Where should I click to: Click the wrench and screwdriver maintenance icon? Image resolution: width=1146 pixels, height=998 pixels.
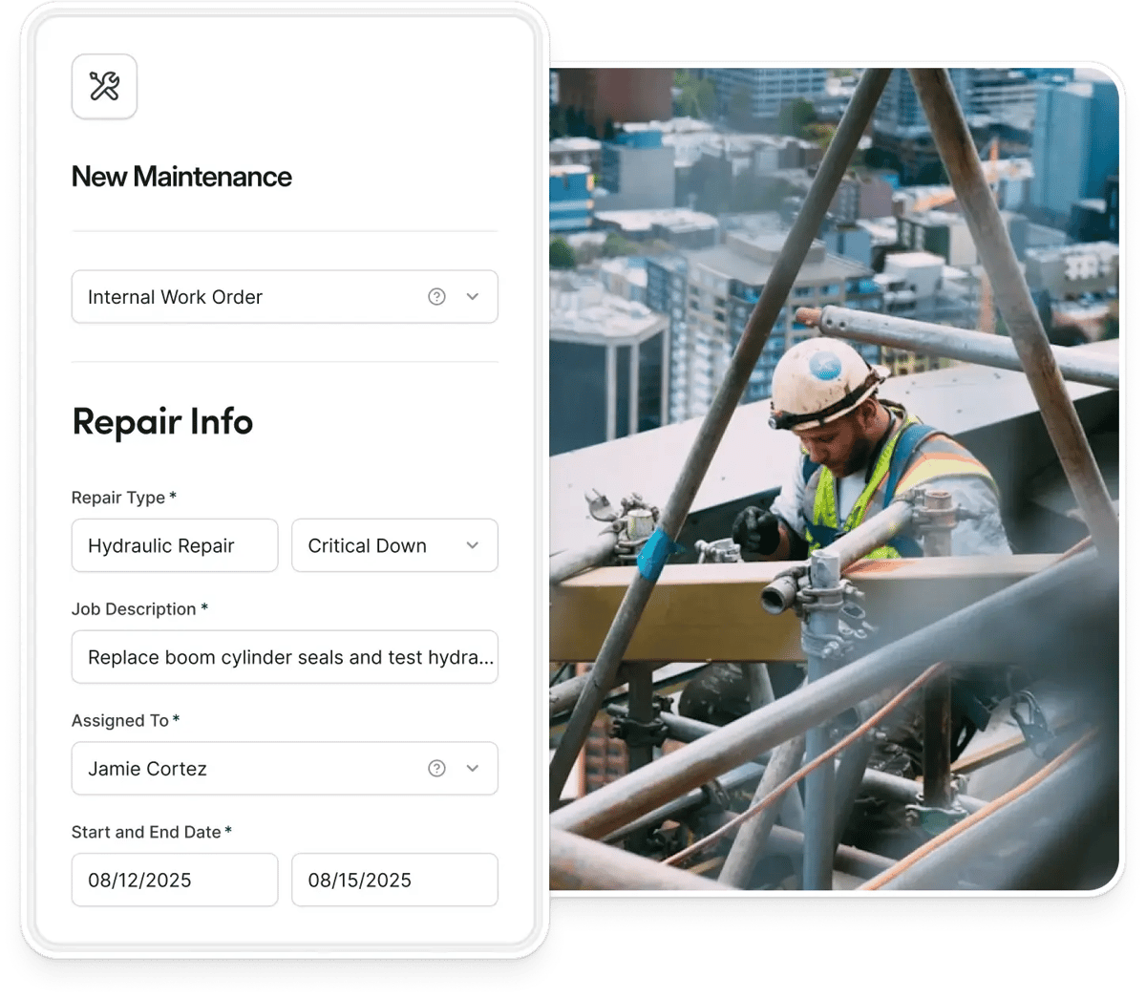pos(104,87)
